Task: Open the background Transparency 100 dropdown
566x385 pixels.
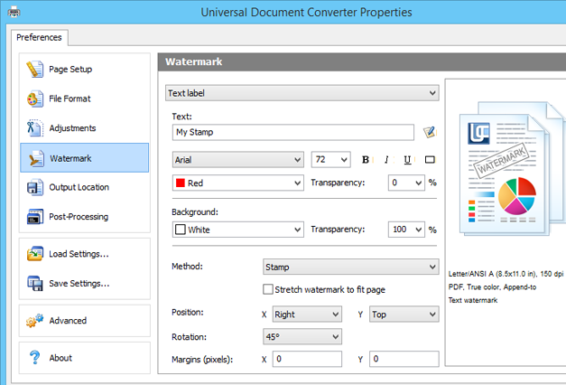Action: 406,230
